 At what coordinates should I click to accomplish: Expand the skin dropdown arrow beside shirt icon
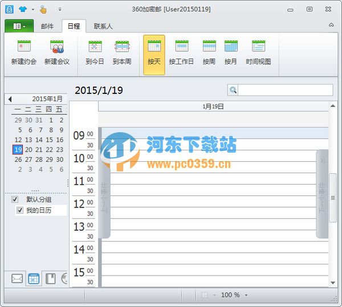[33, 9]
